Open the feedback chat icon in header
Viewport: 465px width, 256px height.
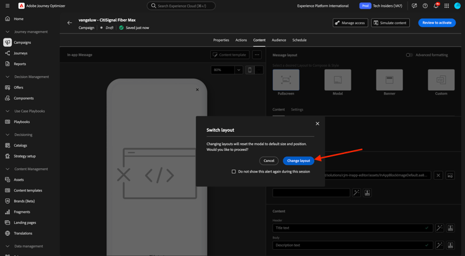coord(414,6)
